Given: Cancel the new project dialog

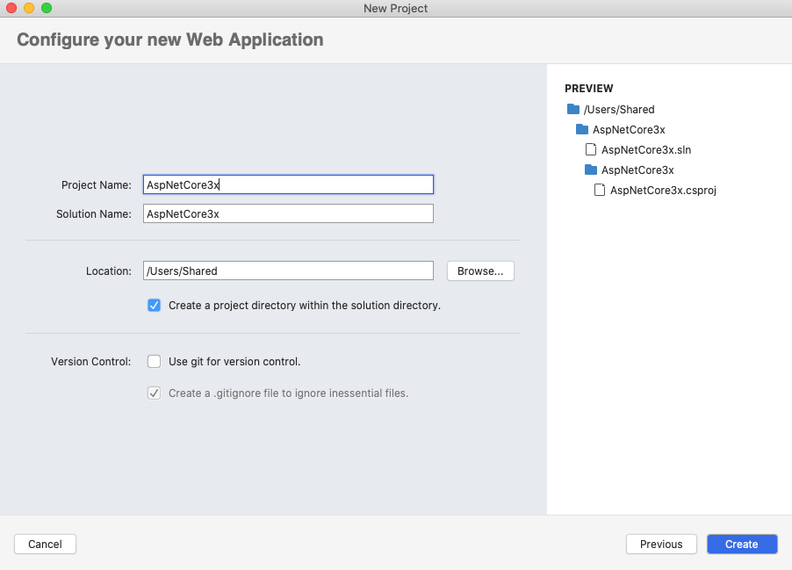Looking at the screenshot, I should pyautogui.click(x=45, y=544).
